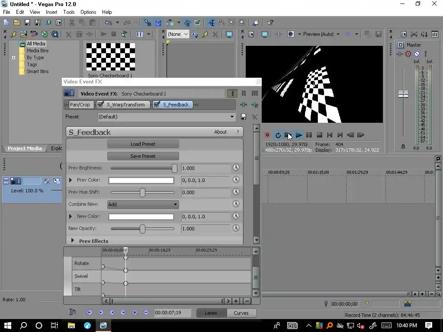Switch to Lanes view in keyframe panel
The image size is (443, 332).
pyautogui.click(x=211, y=313)
